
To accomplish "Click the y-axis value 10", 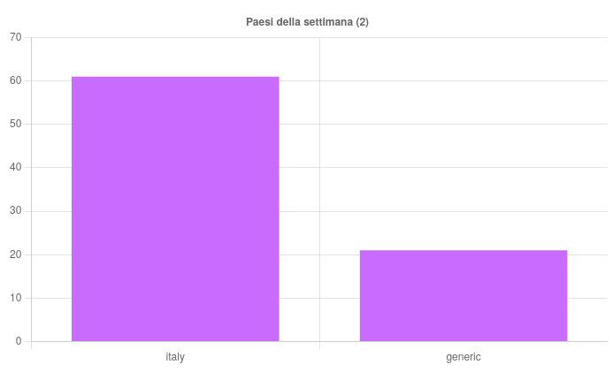I will click(15, 298).
